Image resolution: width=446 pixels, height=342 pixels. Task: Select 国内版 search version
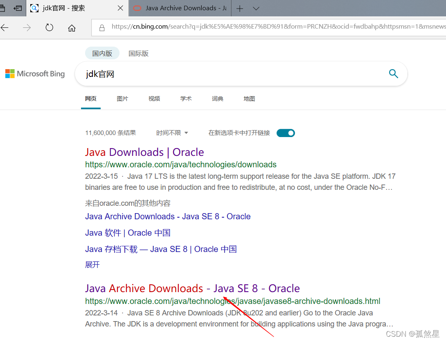[x=102, y=53]
